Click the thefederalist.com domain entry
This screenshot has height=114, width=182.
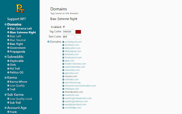point(74,92)
